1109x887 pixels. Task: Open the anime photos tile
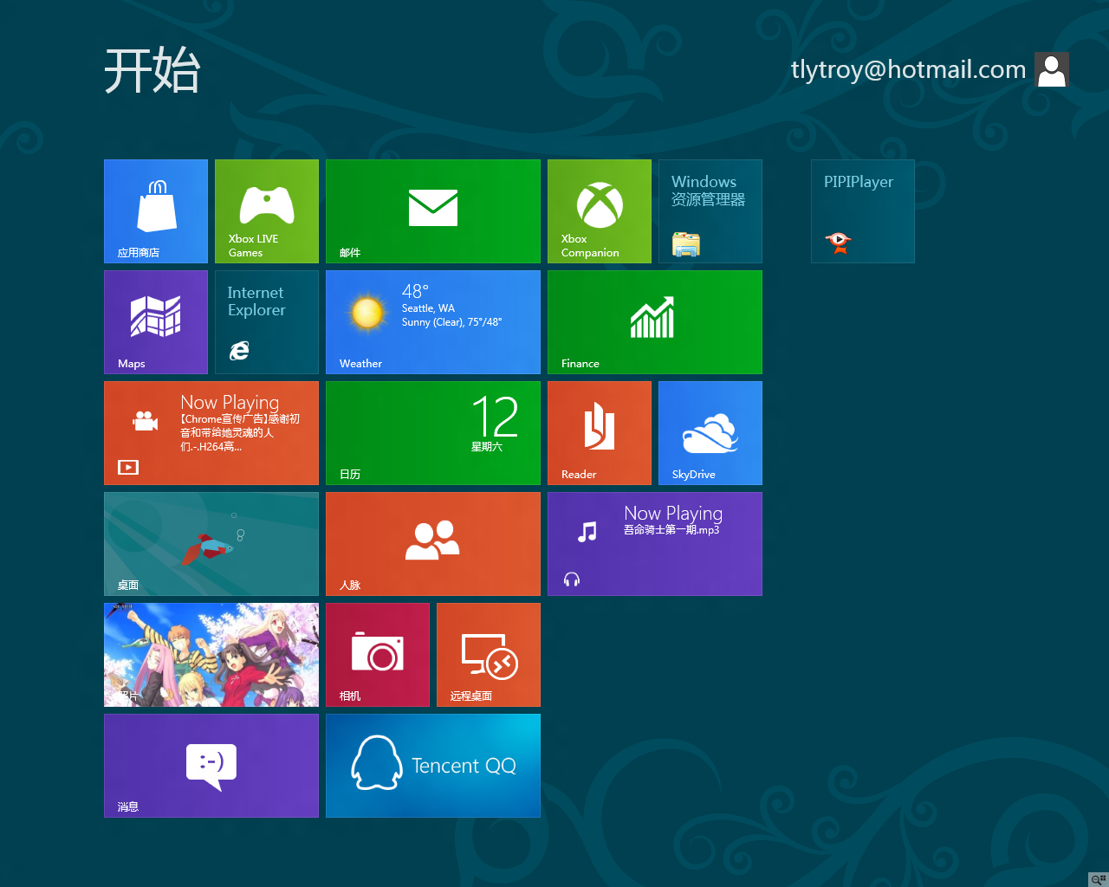[x=211, y=655]
